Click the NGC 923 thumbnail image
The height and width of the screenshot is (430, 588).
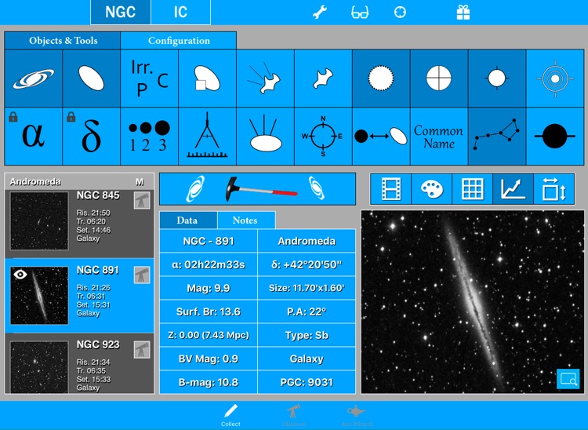pyautogui.click(x=39, y=366)
